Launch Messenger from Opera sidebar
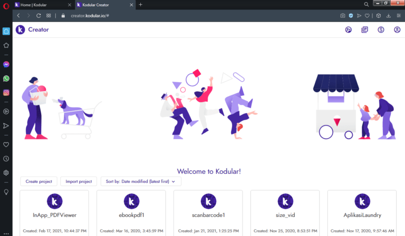Screen dimensions: 405x236 (x=6, y=64)
